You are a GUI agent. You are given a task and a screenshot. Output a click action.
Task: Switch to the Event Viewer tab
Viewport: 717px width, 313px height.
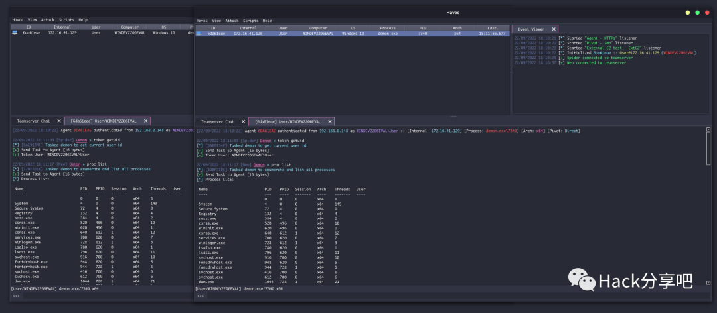coord(531,29)
